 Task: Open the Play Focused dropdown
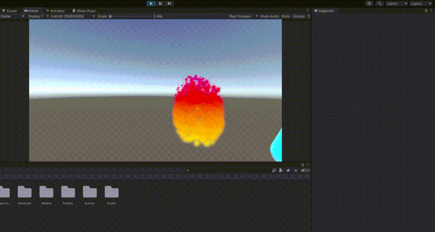tap(243, 16)
